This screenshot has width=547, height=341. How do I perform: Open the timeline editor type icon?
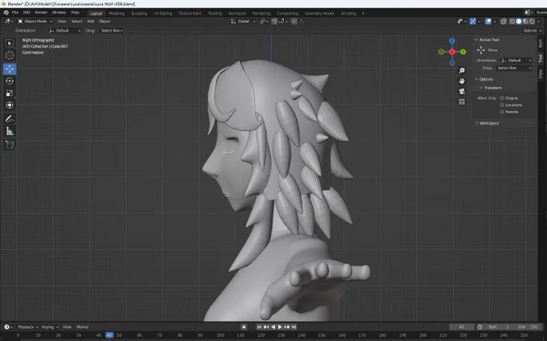[8, 327]
